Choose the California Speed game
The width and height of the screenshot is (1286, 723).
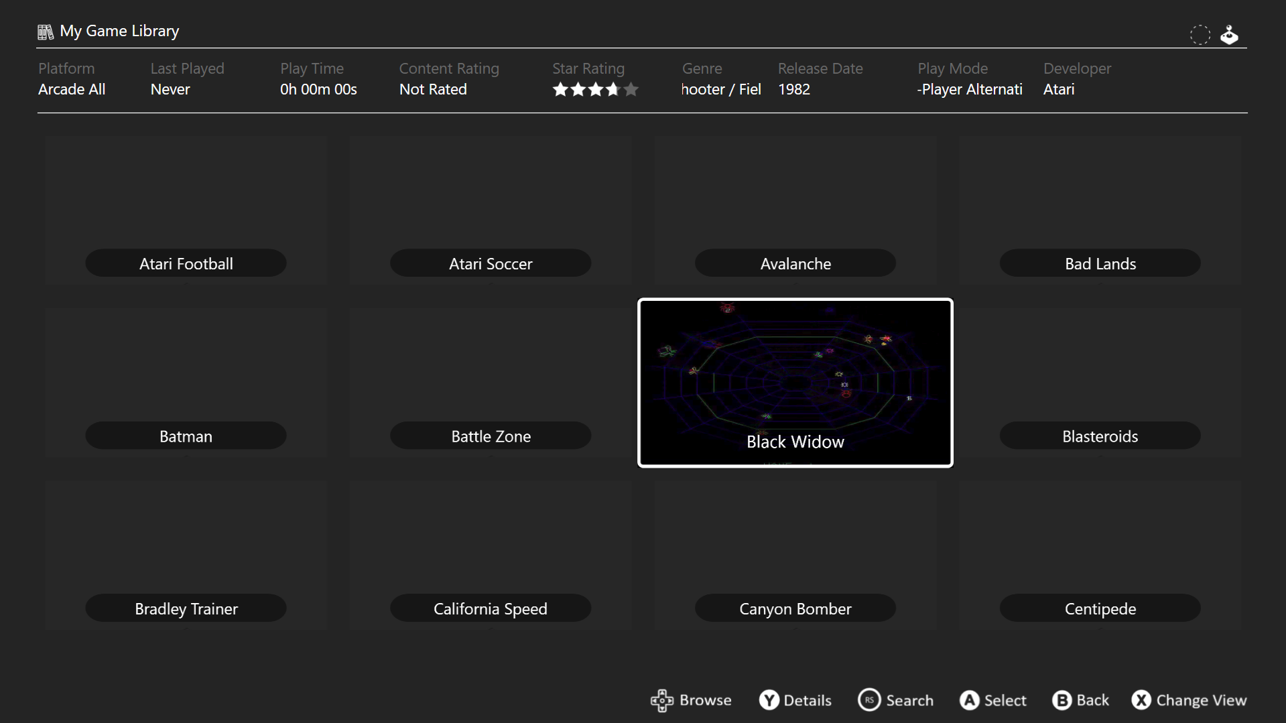point(491,555)
